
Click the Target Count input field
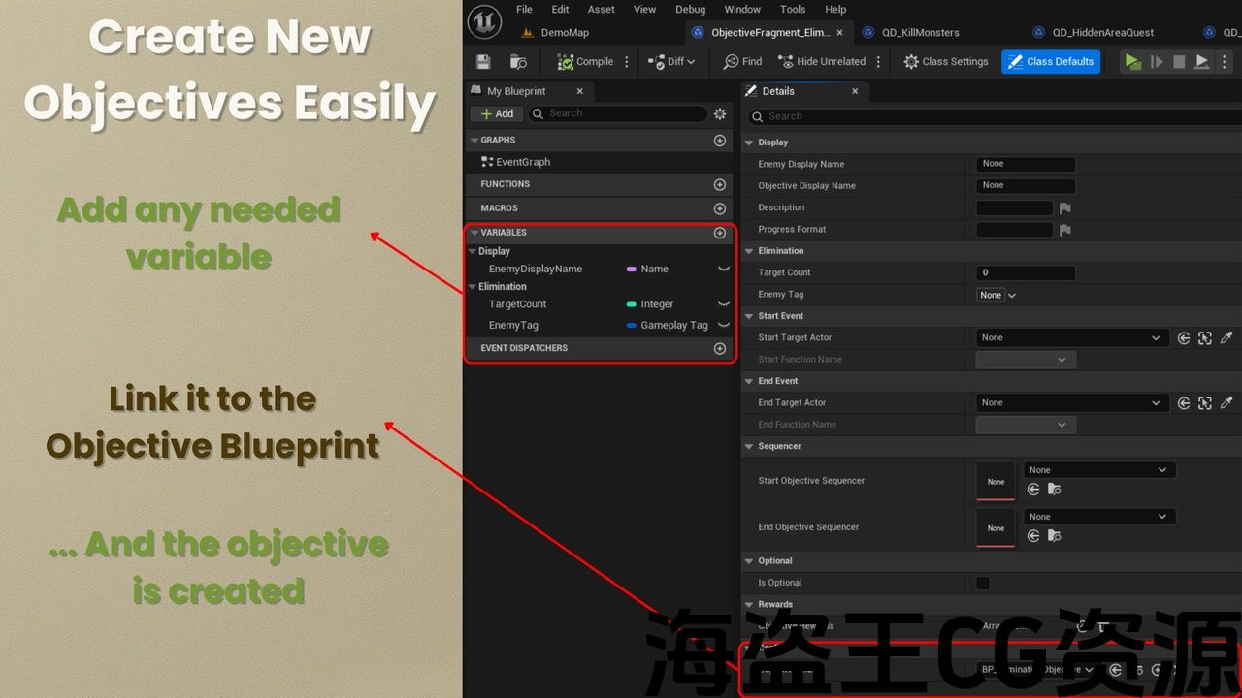(1025, 273)
